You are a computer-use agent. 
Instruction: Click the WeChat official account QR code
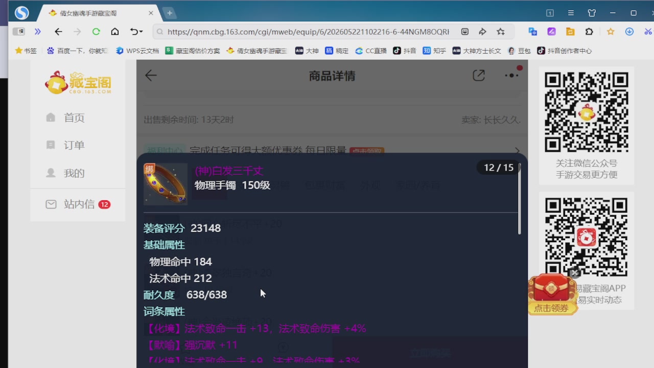(587, 112)
